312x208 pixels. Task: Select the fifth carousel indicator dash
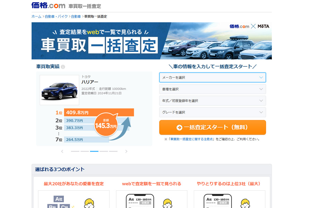tap(113, 151)
